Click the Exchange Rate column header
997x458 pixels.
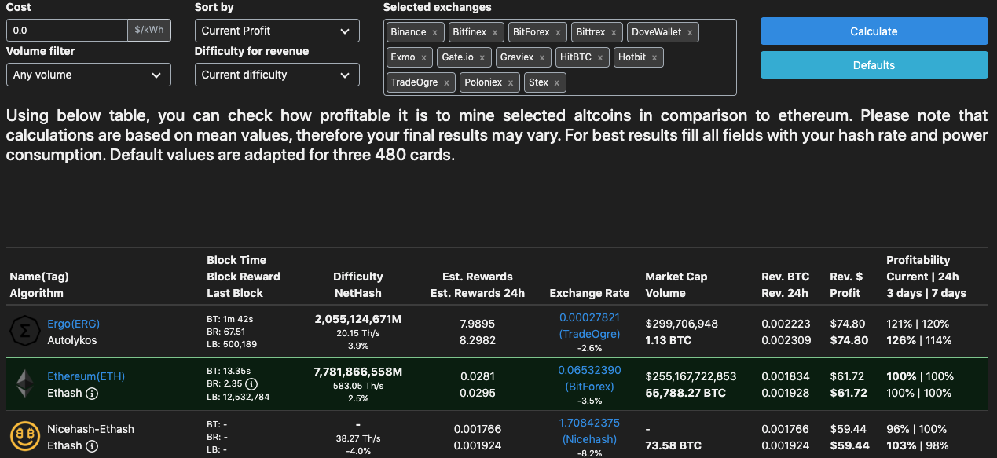[589, 293]
